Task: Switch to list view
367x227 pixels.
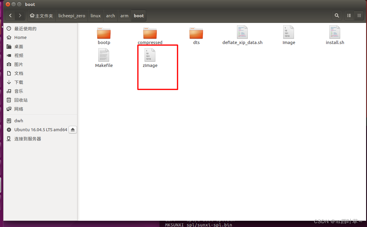Action: pos(349,15)
